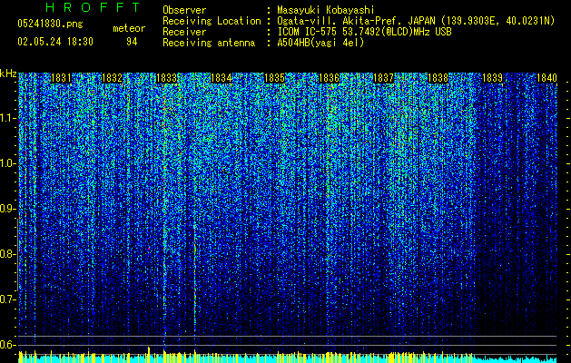Image resolution: width=571 pixels, height=363 pixels.
Task: Click the 0.8 frequency axis label
Action: coord(8,254)
